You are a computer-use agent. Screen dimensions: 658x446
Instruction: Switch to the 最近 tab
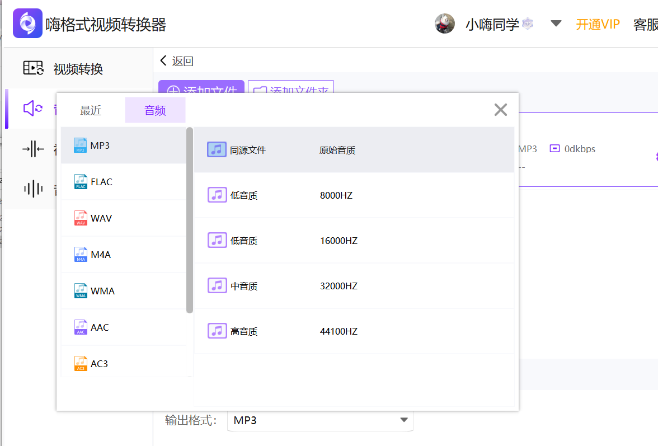(x=91, y=110)
